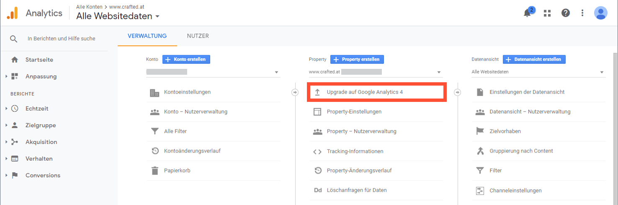Open the Konto account dropdown
Screen dimensions: 618x205
point(214,72)
